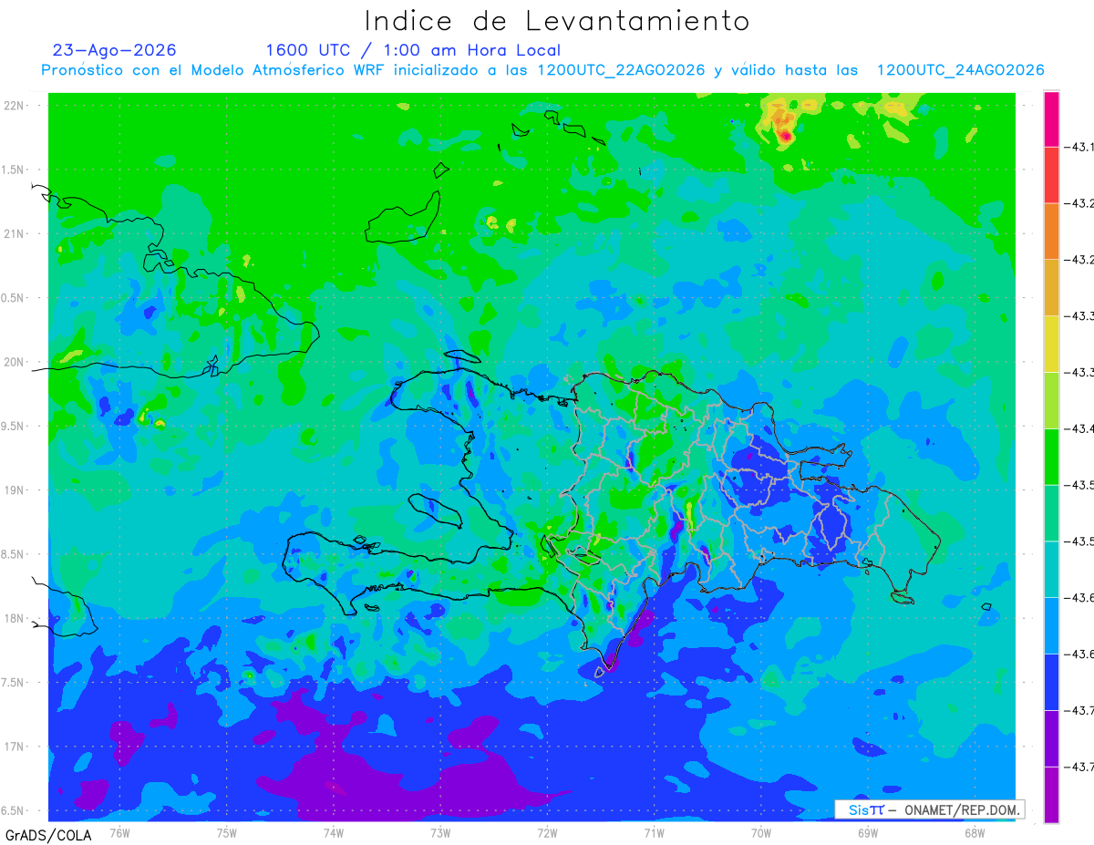
Task: Click the '75W' longitude label
Action: [227, 832]
